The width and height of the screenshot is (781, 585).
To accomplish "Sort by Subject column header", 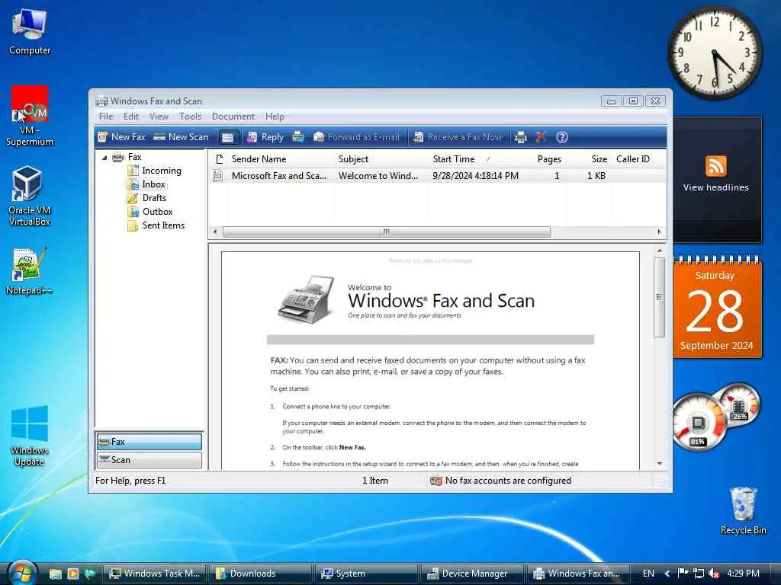I will point(381,159).
